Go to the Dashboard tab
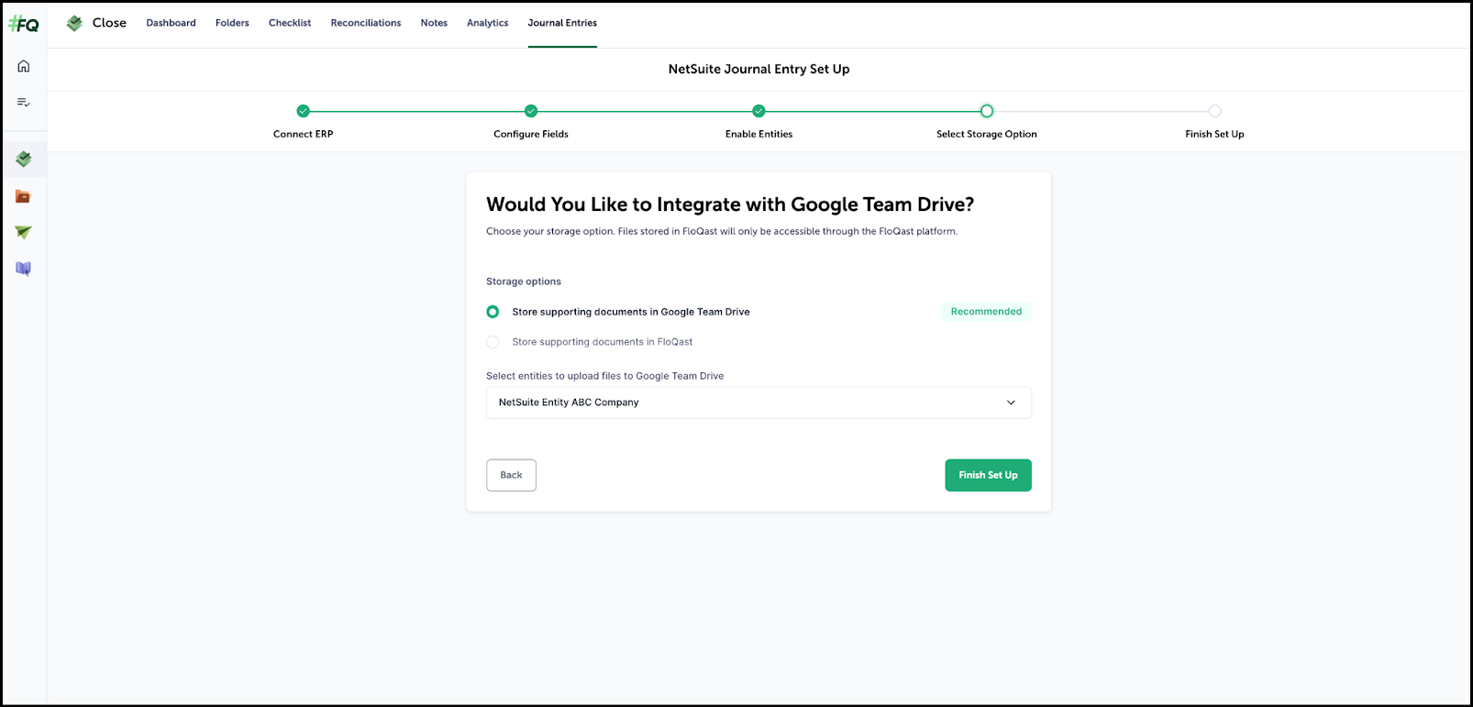Viewport: 1473px width, 707px height. (x=171, y=23)
